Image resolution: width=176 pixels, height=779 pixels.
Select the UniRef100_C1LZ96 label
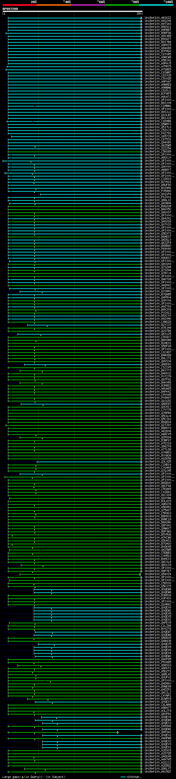point(158,626)
